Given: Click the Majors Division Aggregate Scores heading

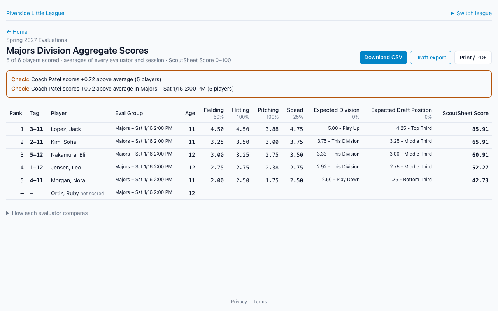Looking at the screenshot, I should point(77,51).
